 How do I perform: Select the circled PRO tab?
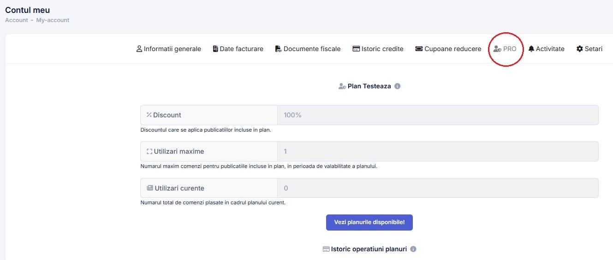505,49
